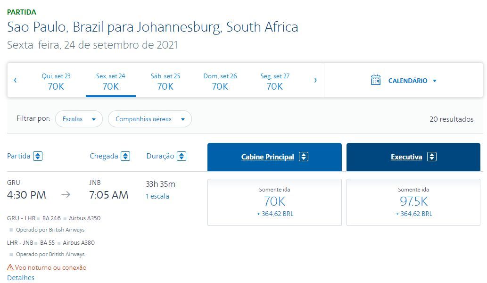The height and width of the screenshot is (283, 487).
Task: Sort Executiva prices icon
Action: click(x=432, y=157)
